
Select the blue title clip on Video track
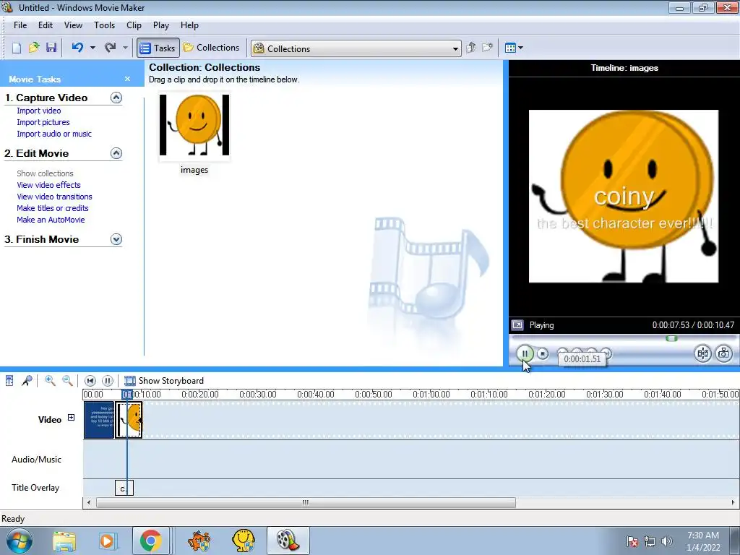pos(98,420)
